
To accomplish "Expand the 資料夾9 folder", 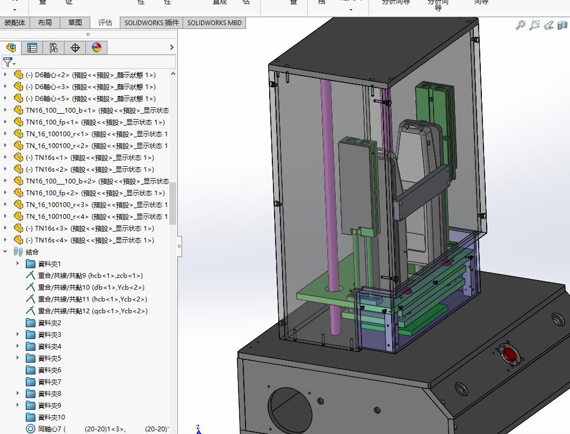I will pos(17,405).
